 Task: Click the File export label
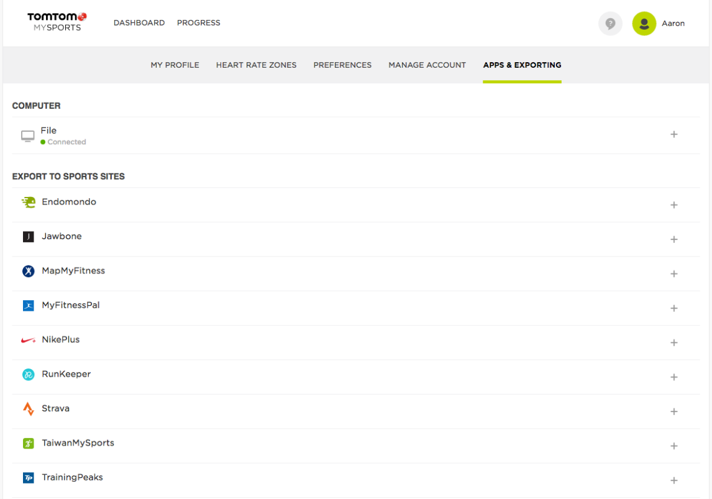(48, 130)
